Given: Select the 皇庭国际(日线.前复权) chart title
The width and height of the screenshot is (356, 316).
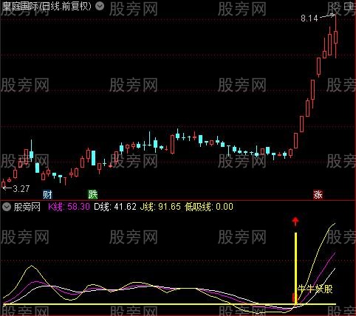Looking at the screenshot, I should 47,7.
